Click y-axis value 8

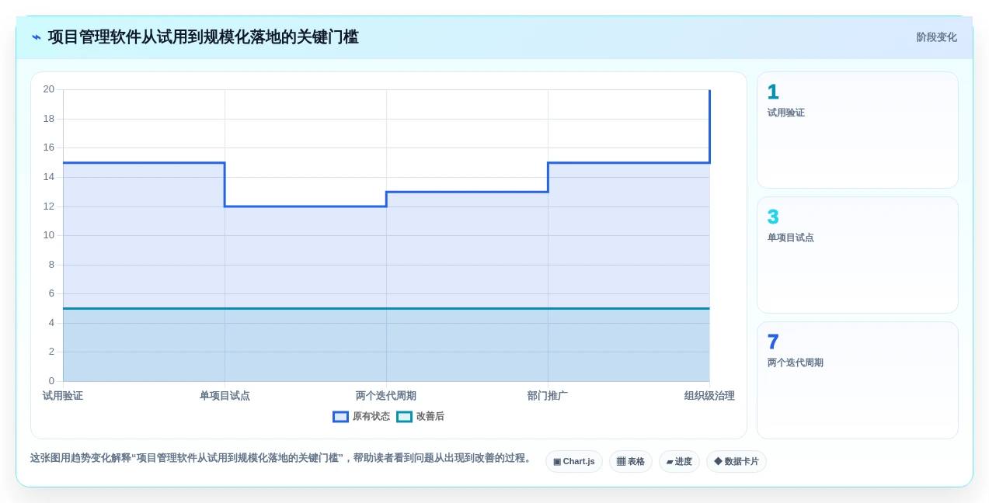[x=52, y=265]
